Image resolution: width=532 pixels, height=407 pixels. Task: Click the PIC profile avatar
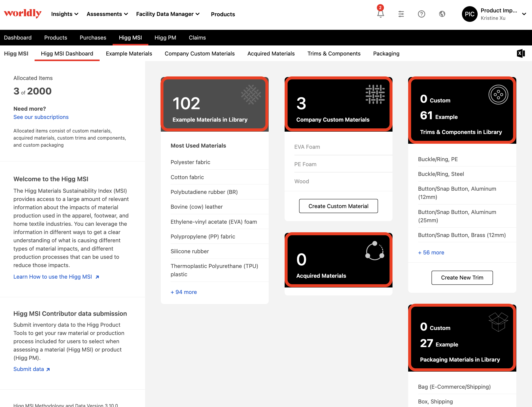[470, 14]
